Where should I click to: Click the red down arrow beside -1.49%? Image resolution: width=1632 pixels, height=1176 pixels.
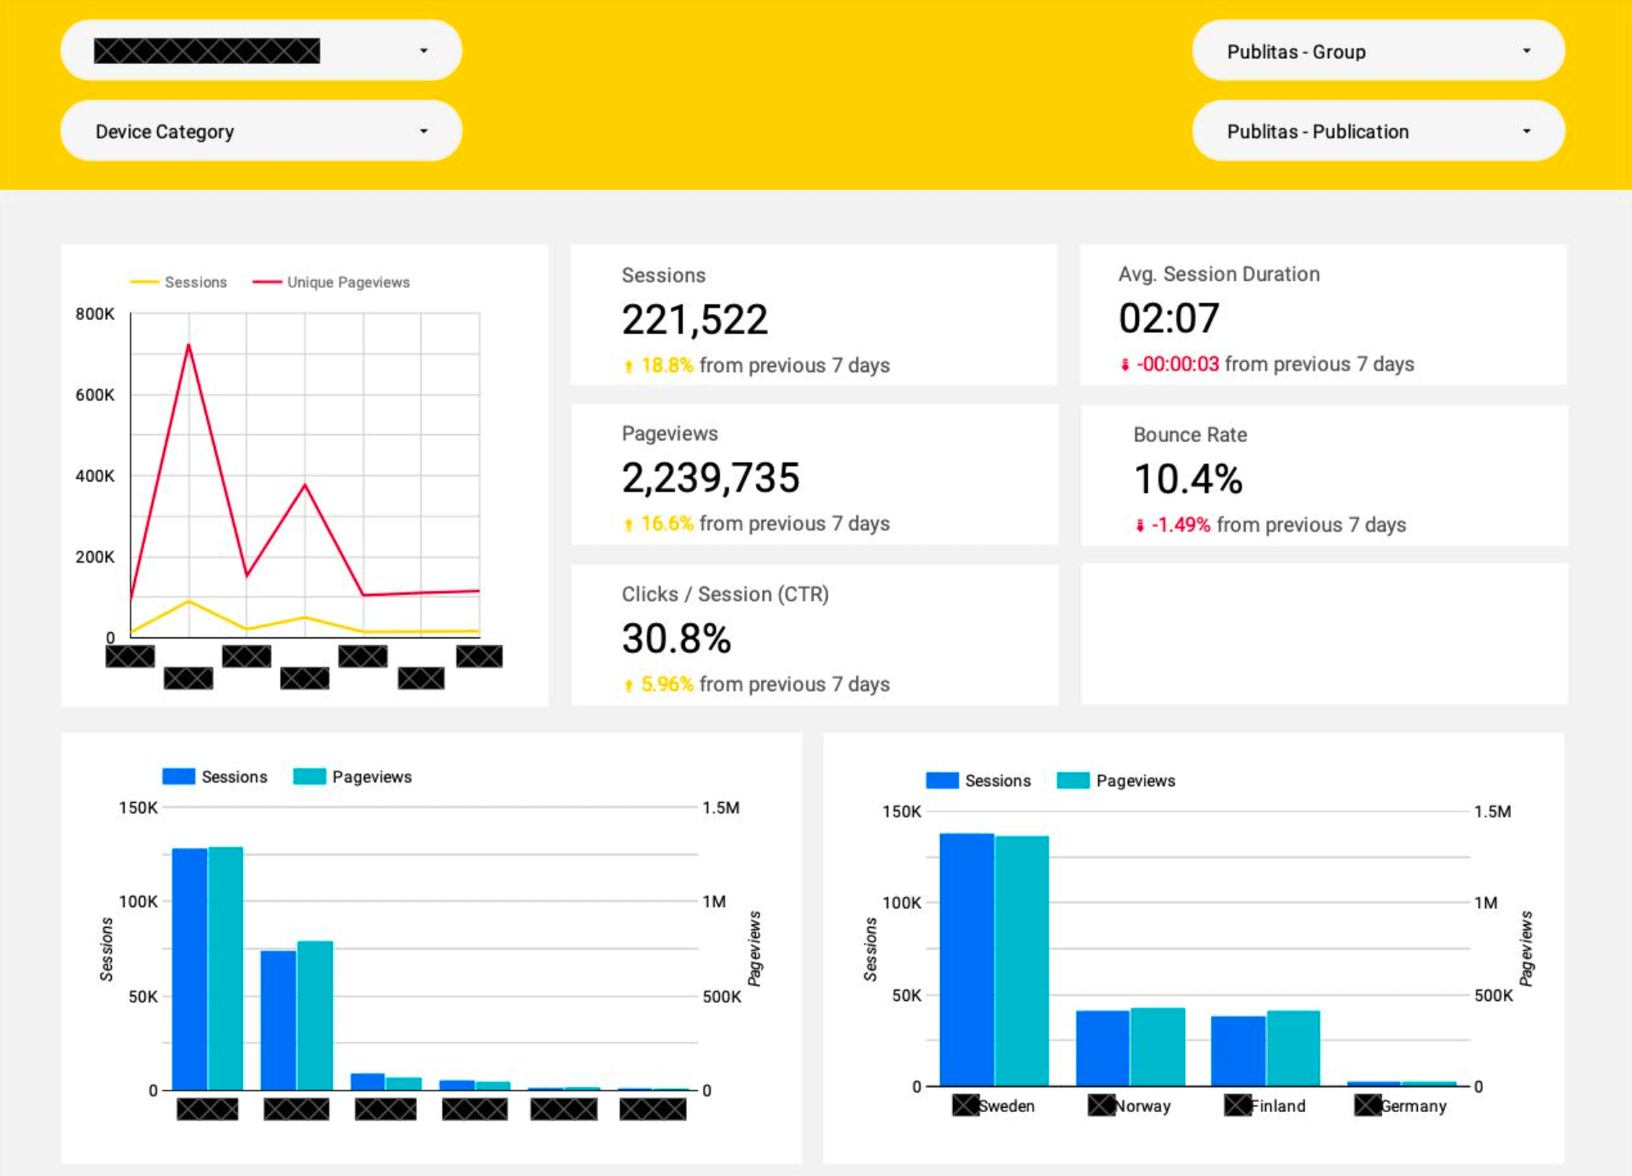pyautogui.click(x=1141, y=525)
